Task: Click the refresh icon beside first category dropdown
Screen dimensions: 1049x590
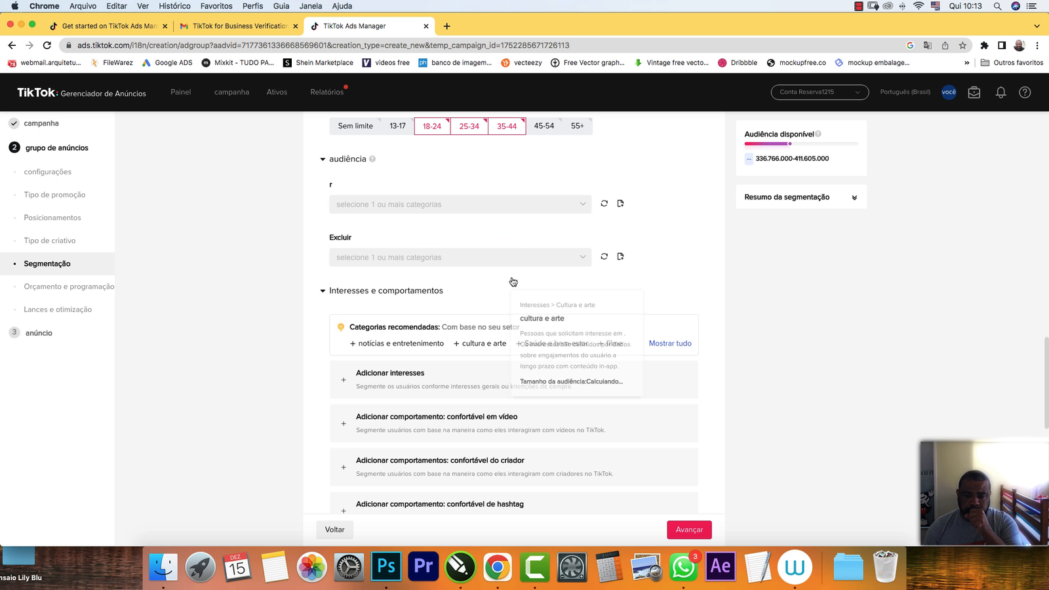Action: 604,203
